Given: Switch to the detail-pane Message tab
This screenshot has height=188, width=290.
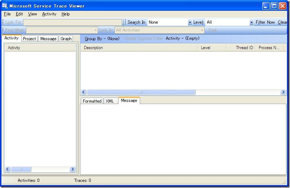Looking at the screenshot, I should coord(129,100).
